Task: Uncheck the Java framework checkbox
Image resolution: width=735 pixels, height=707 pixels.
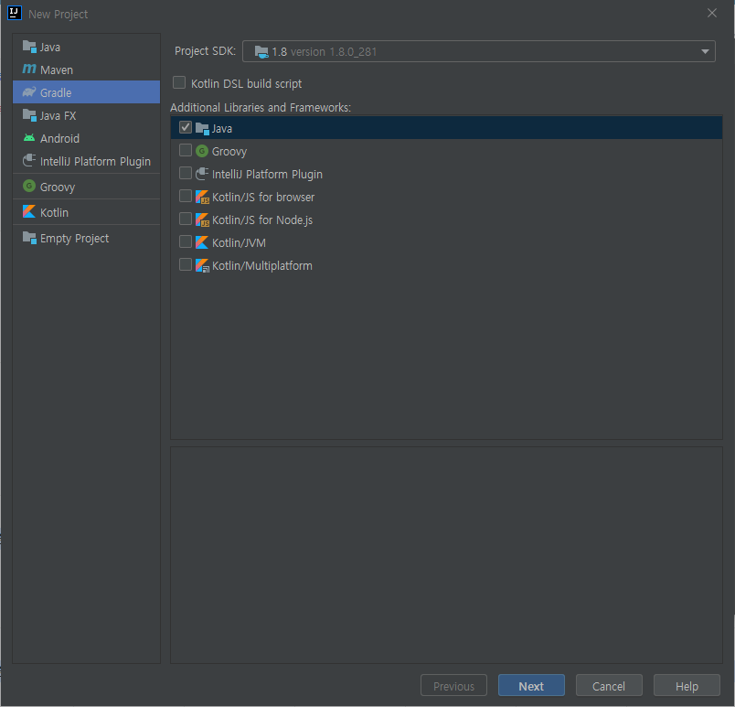Action: 186,127
